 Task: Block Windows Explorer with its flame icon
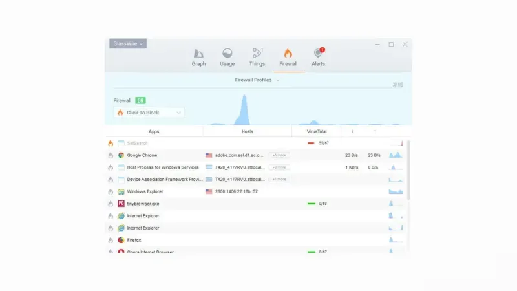click(x=111, y=191)
